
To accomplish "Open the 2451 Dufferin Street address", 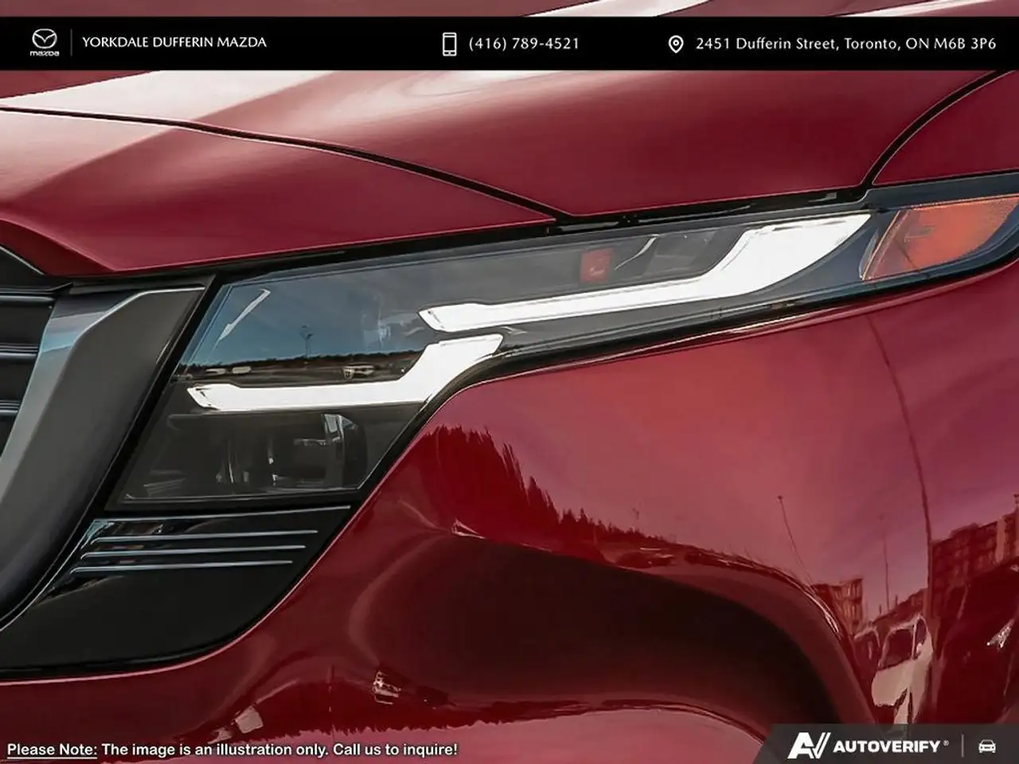I will click(x=764, y=44).
